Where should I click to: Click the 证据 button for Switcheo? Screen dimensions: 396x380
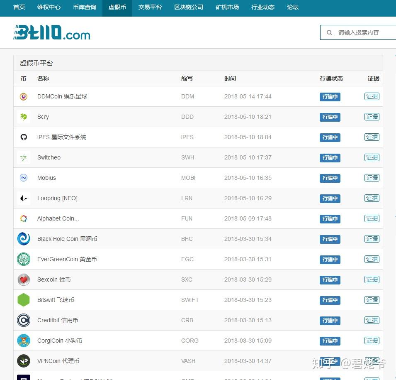click(x=372, y=157)
